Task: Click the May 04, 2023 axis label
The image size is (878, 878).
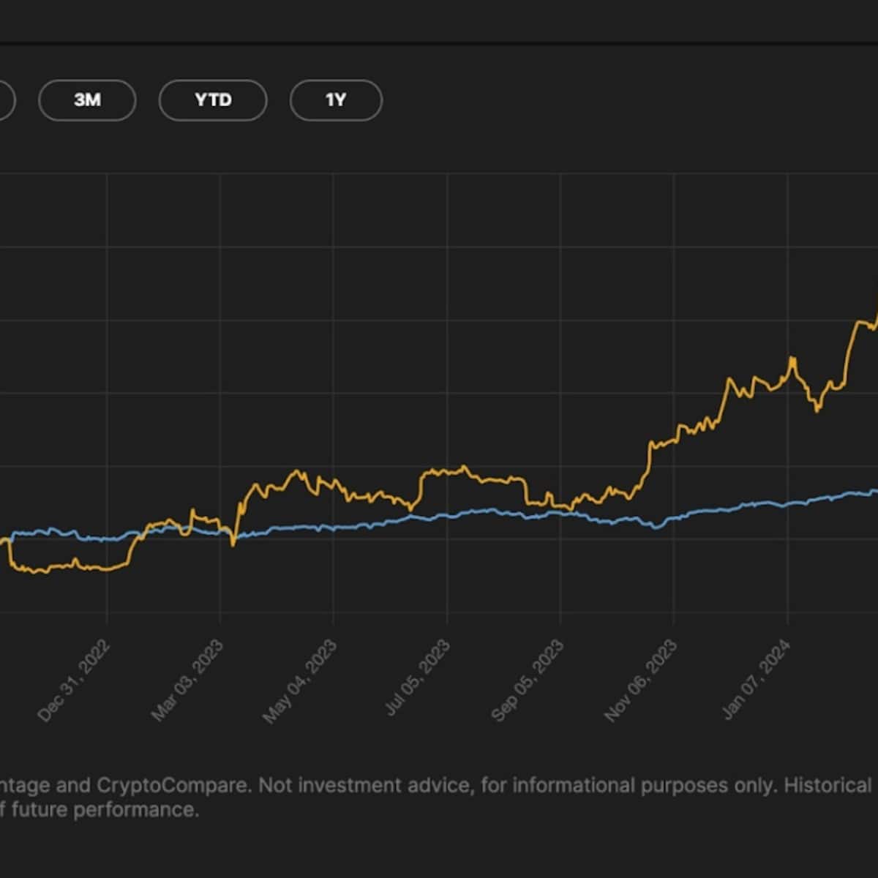Action: tap(301, 678)
